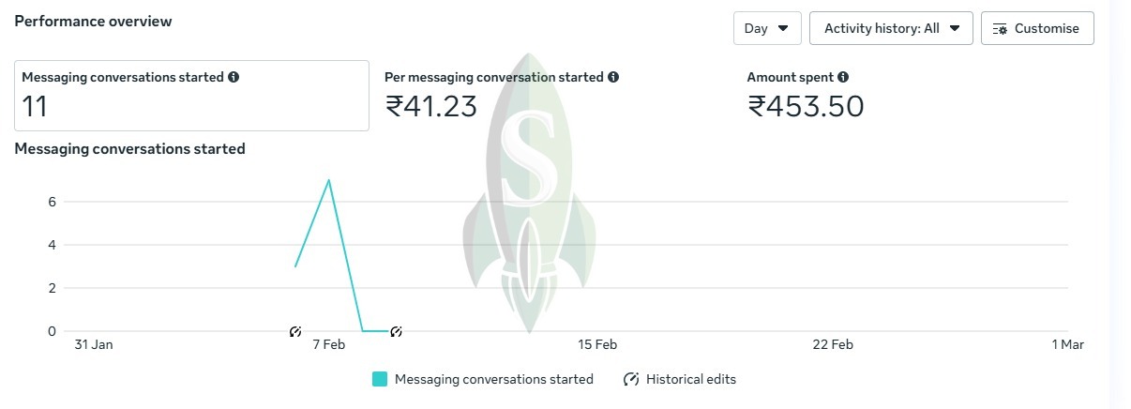This screenshot has width=1131, height=409.
Task: Open the Customise options
Action: (x=1036, y=28)
